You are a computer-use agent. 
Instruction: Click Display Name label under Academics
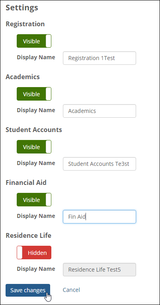36,110
